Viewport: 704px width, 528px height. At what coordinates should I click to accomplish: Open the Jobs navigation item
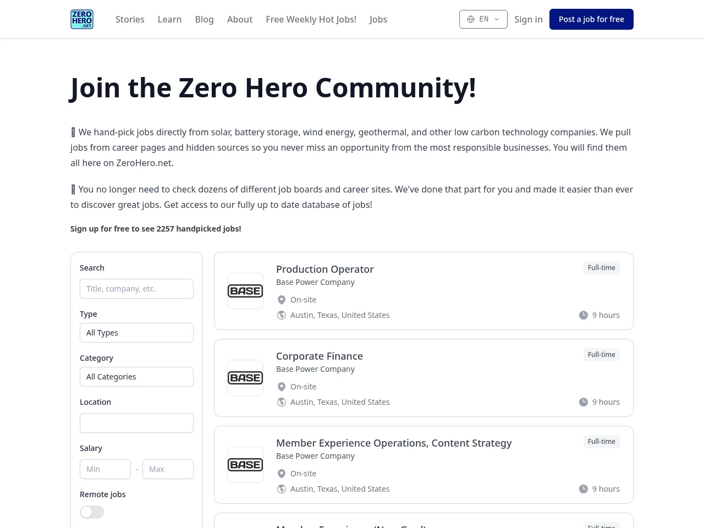pyautogui.click(x=378, y=19)
